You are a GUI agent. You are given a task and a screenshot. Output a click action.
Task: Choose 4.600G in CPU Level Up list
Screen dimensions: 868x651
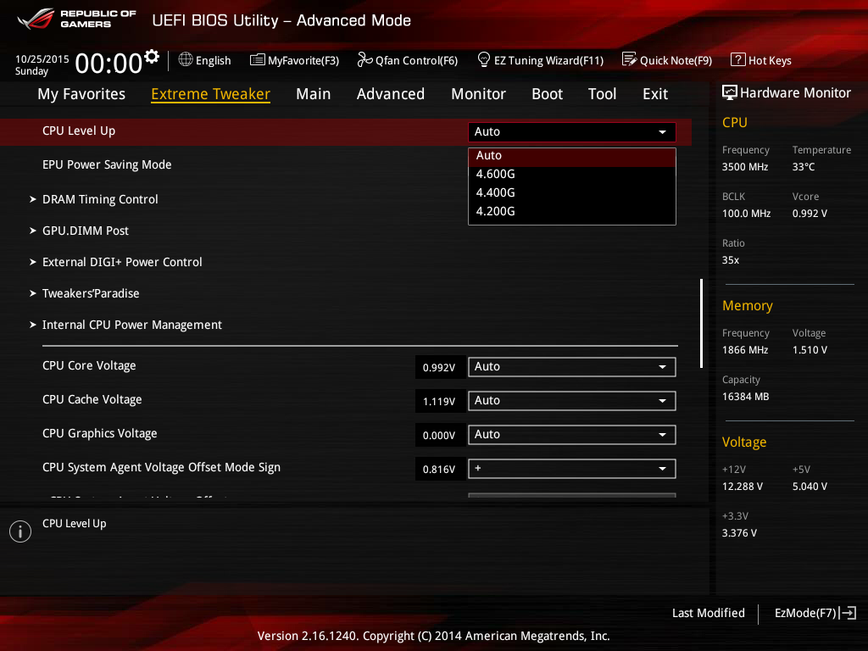[572, 175]
